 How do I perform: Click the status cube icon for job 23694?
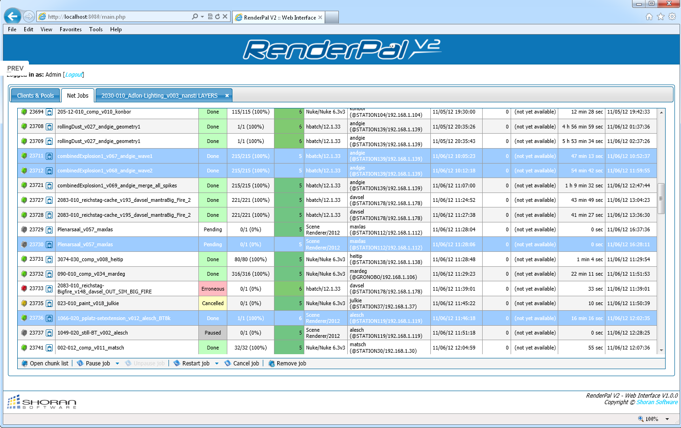pyautogui.click(x=24, y=112)
